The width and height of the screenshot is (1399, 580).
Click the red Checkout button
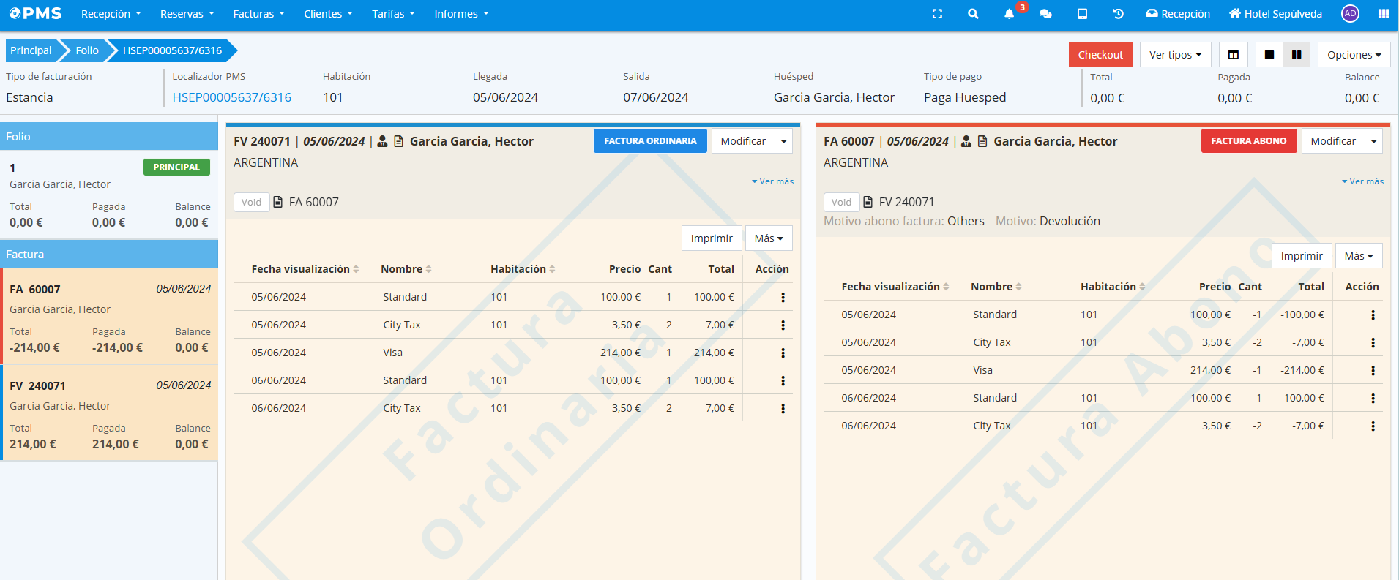1100,55
